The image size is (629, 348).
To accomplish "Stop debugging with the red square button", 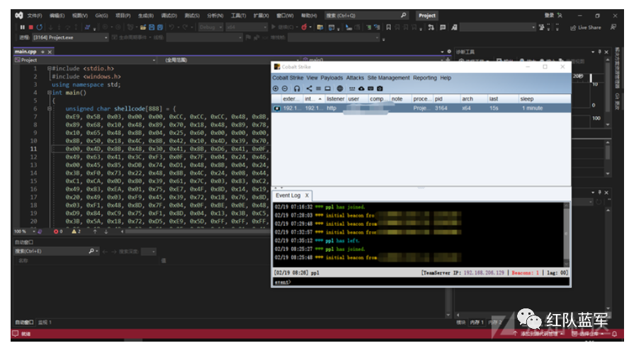I will 30,27.
